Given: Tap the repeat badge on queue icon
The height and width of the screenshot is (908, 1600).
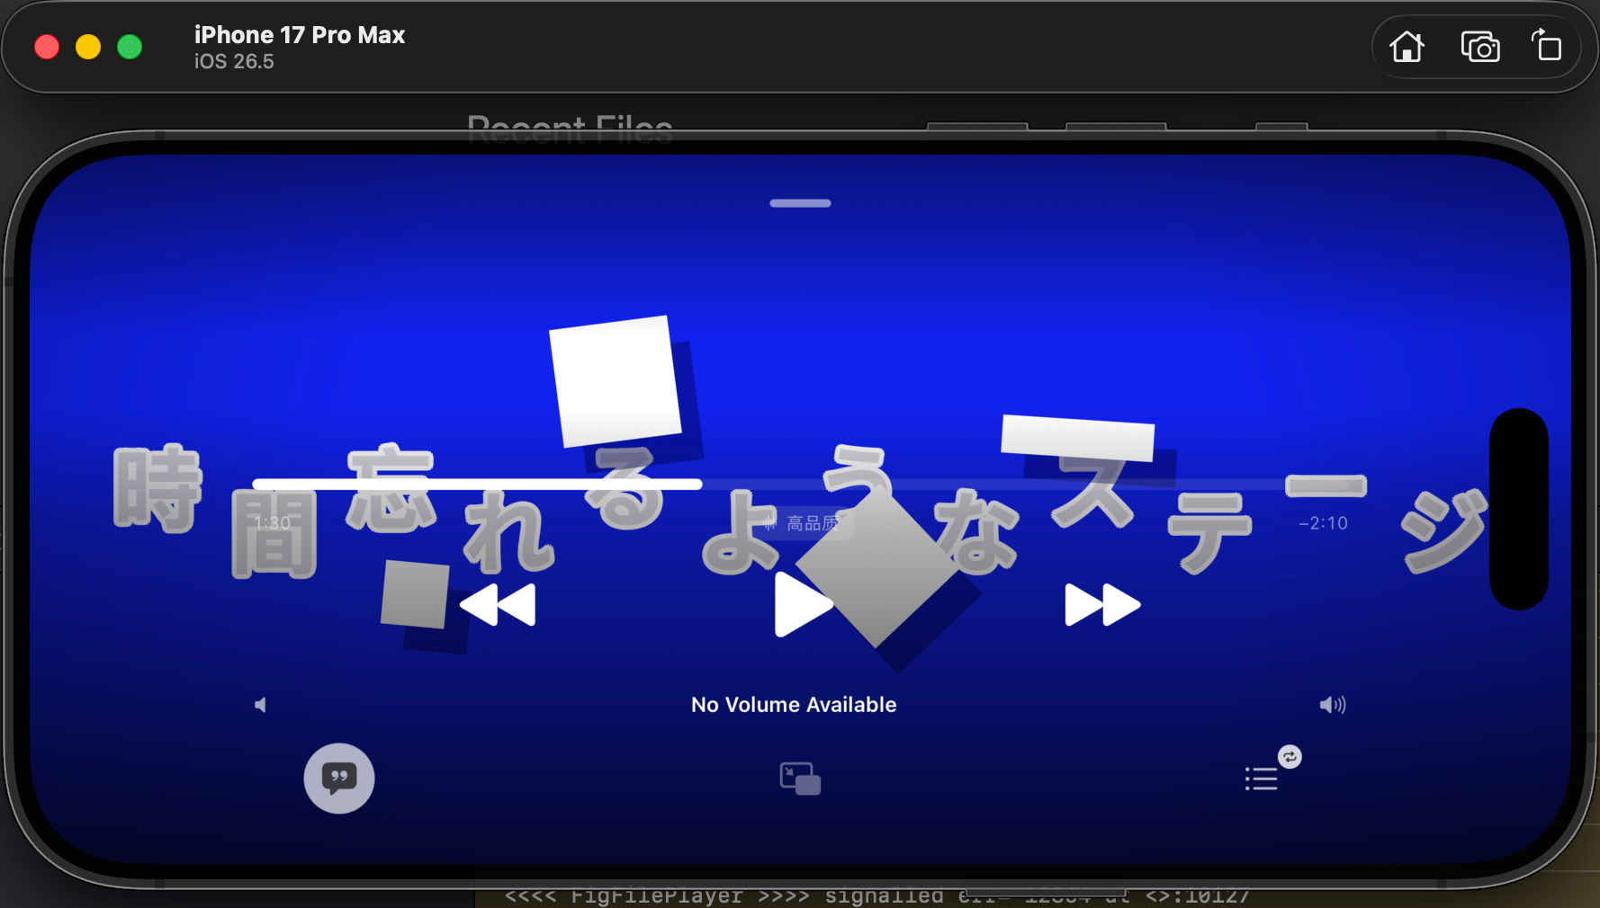Looking at the screenshot, I should pos(1290,757).
